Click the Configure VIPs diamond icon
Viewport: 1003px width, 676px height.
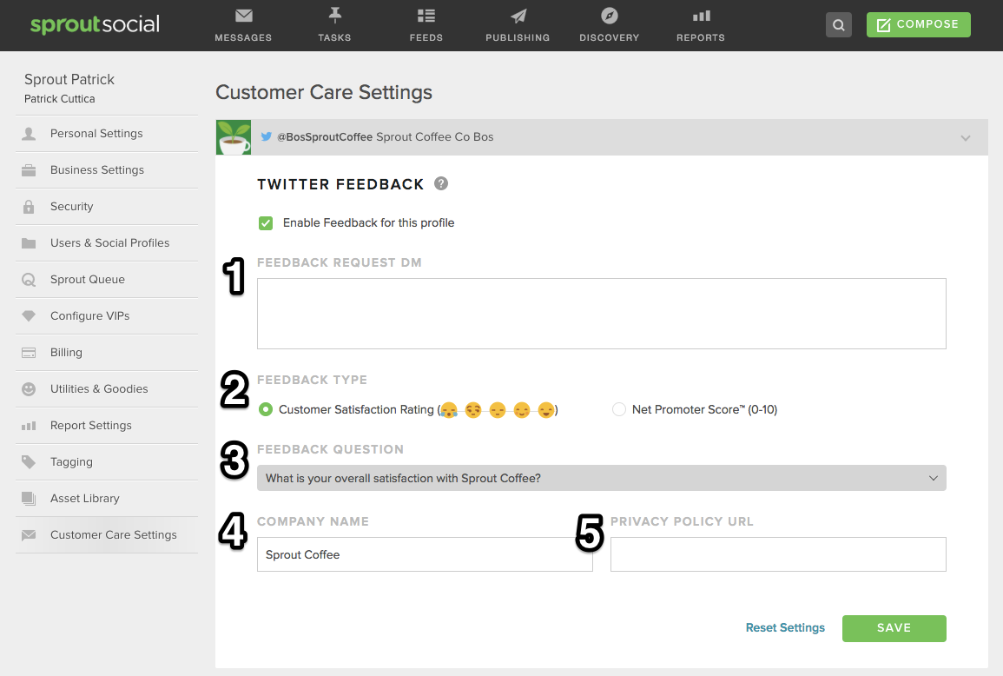click(x=29, y=316)
